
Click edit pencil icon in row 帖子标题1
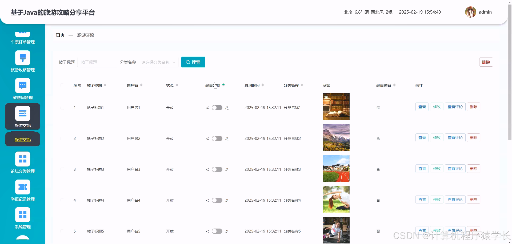[x=227, y=108]
